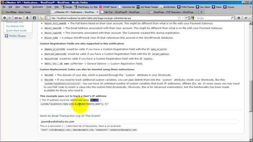Close the PHP Execution tab
This screenshot has height=142, width=253.
pos(196,12)
